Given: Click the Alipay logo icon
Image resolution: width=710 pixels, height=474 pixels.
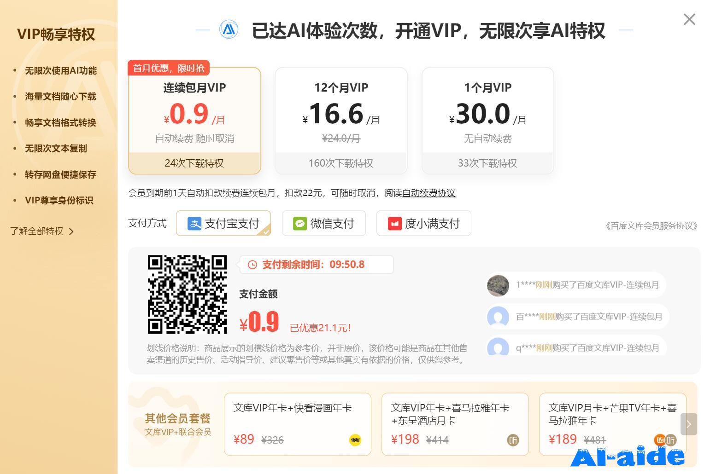Looking at the screenshot, I should pos(194,224).
